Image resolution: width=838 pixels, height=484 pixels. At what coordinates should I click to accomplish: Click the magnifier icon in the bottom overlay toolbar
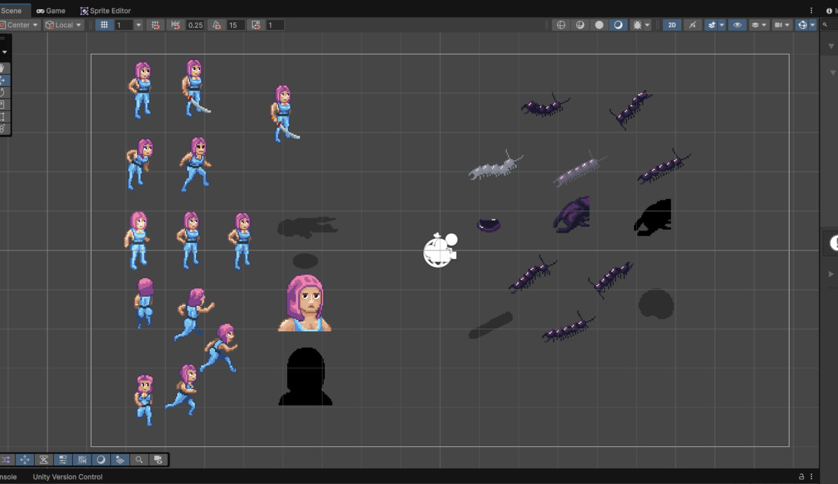140,460
